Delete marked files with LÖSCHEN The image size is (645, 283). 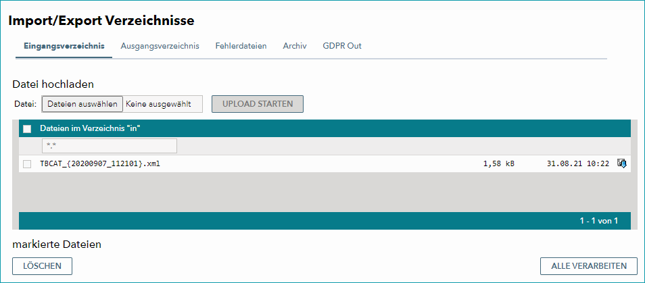click(x=43, y=265)
